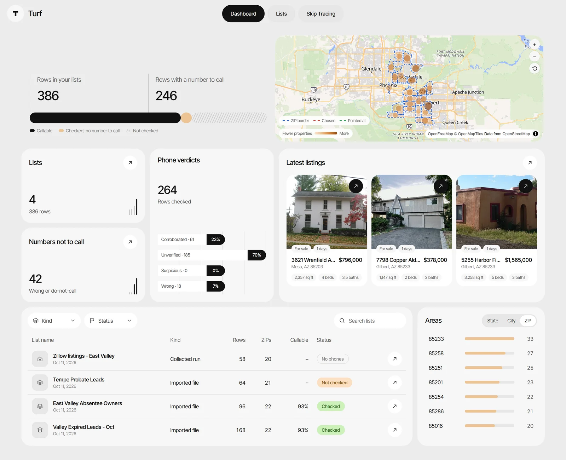Screen dimensions: 566x460
Task: Open Valley Expired Leads - Oct row arrow
Action: [395, 430]
